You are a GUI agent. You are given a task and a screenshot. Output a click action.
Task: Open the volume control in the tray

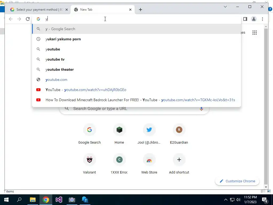click(239, 200)
